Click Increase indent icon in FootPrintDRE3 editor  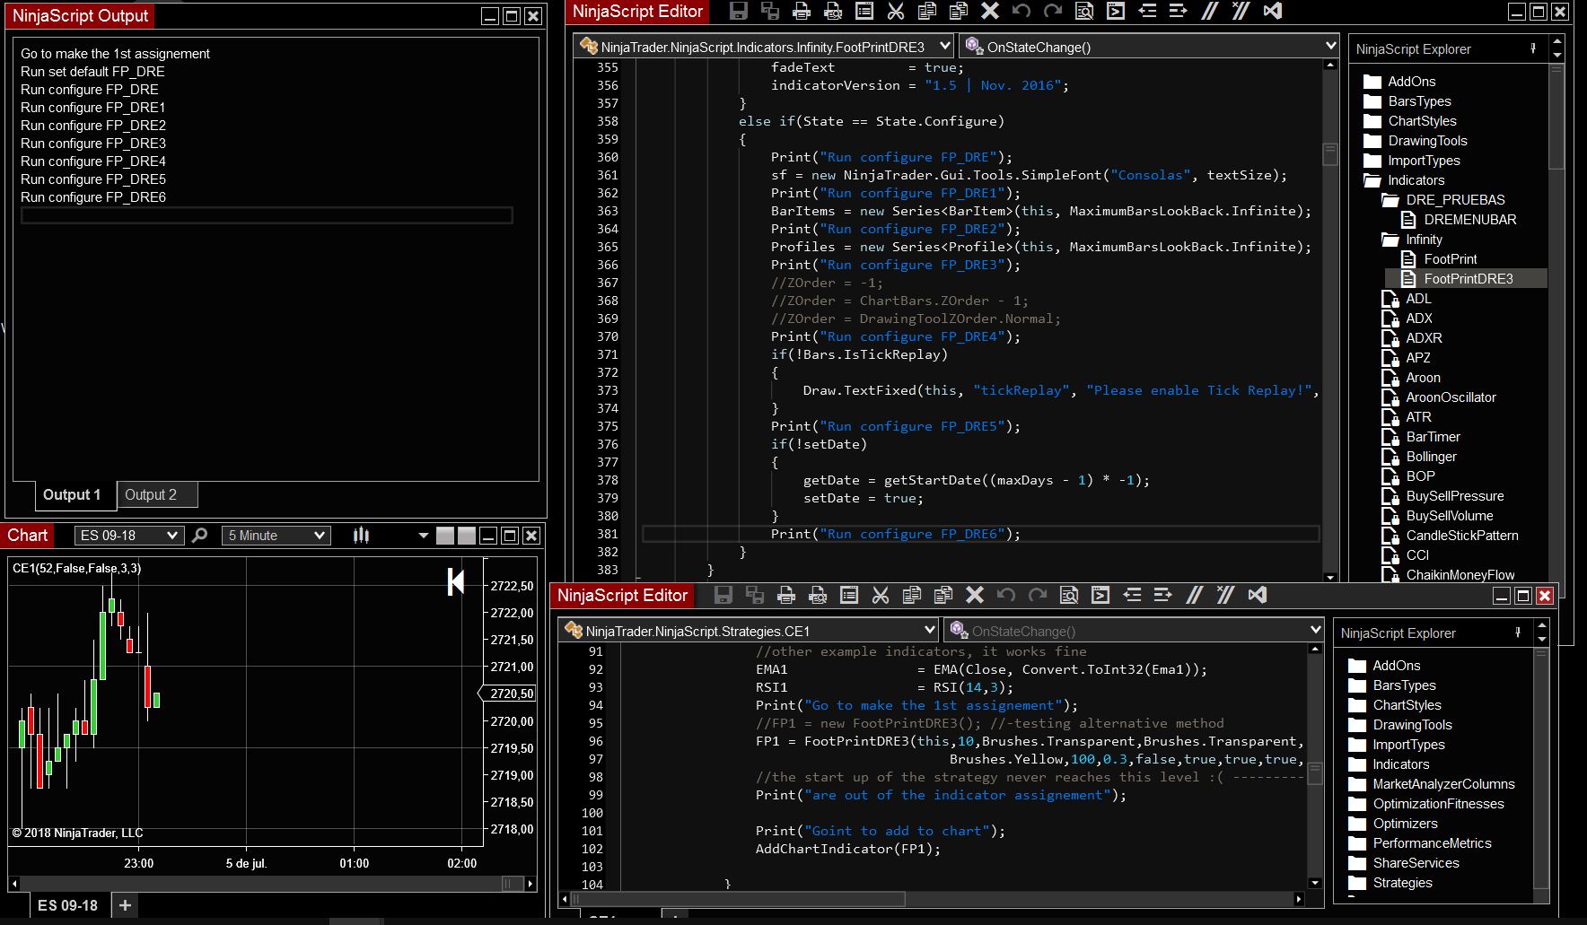(x=1178, y=12)
